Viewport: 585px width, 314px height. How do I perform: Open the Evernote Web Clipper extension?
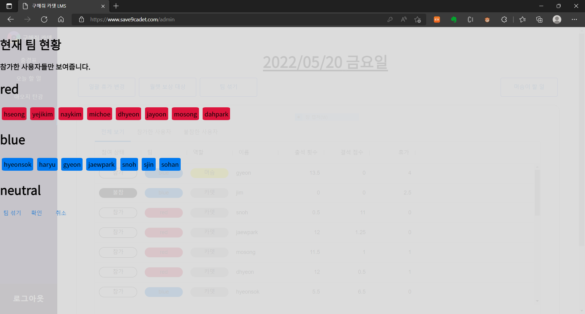coord(453,19)
